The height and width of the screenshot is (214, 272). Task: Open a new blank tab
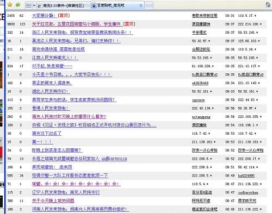click(x=149, y=5)
